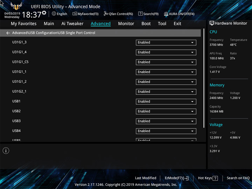Click Search on FAQ link

(x=238, y=178)
